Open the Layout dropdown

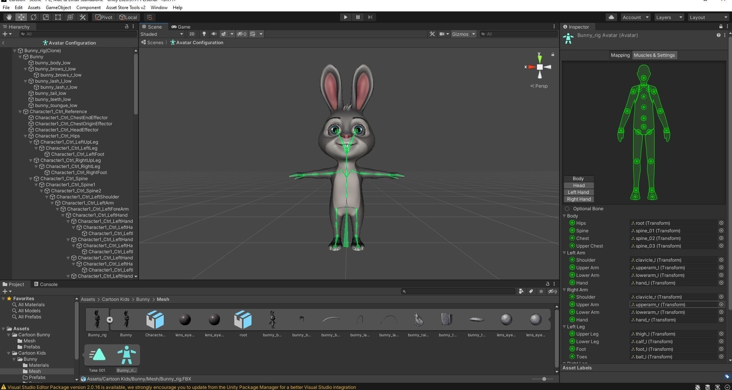709,17
